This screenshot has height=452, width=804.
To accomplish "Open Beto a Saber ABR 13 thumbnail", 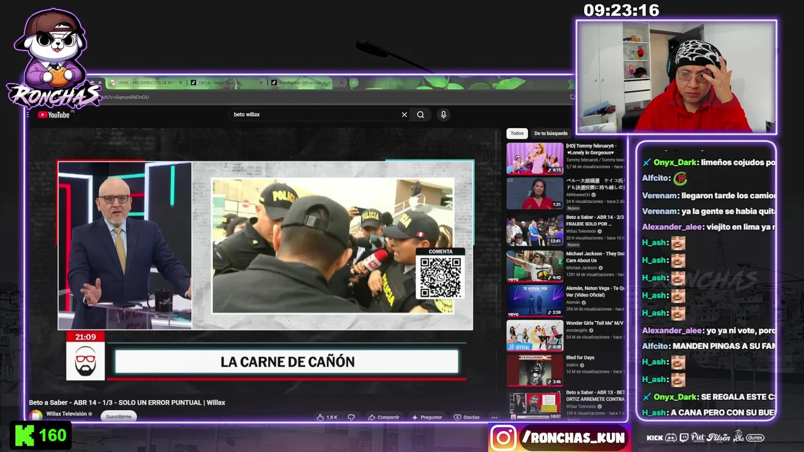I will pos(535,405).
